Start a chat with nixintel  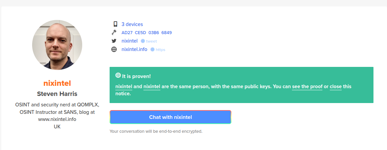tap(170, 117)
